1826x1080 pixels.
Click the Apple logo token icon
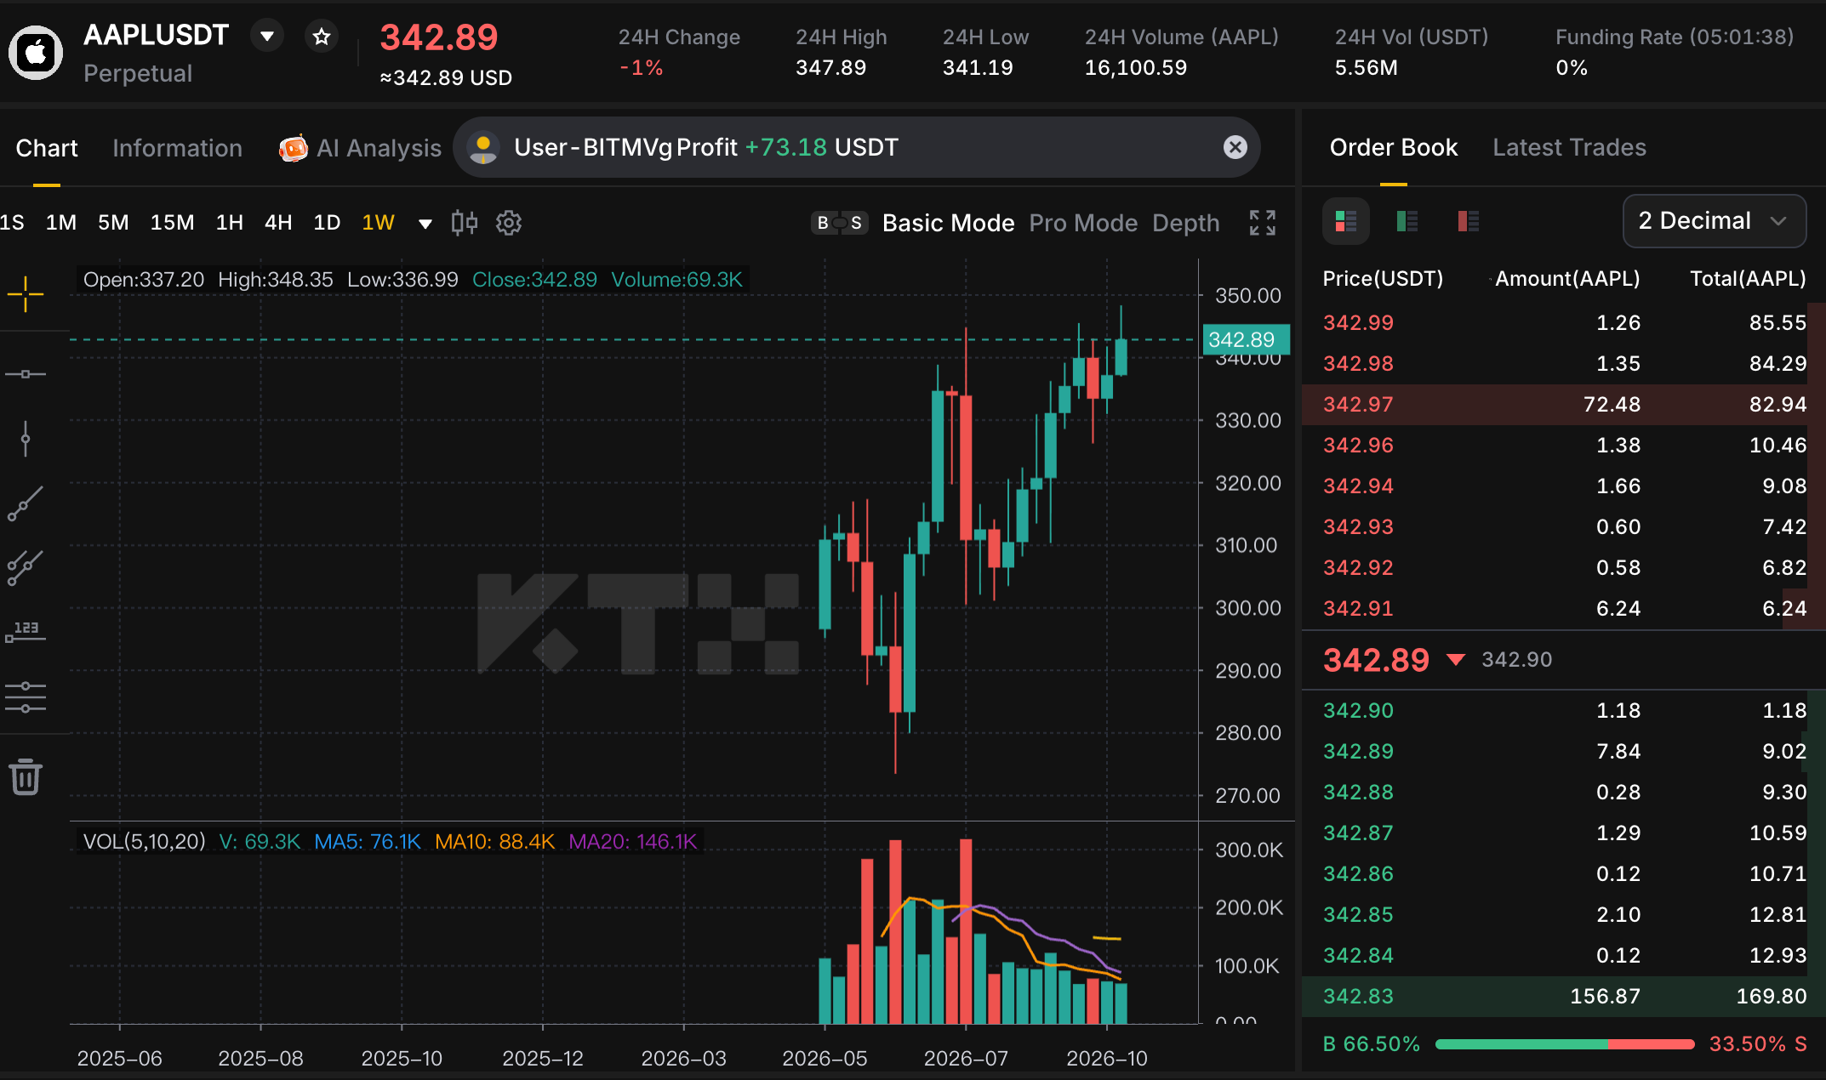pos(35,53)
